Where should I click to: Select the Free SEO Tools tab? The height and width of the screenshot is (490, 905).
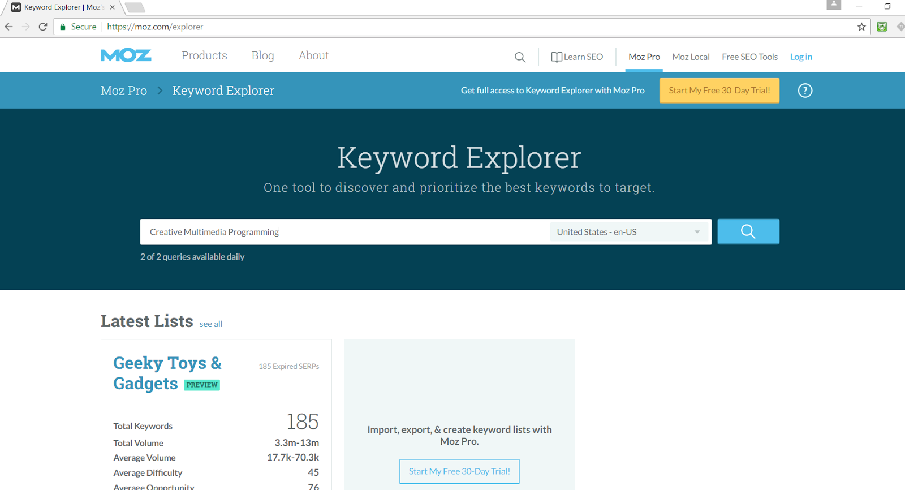[x=749, y=57]
